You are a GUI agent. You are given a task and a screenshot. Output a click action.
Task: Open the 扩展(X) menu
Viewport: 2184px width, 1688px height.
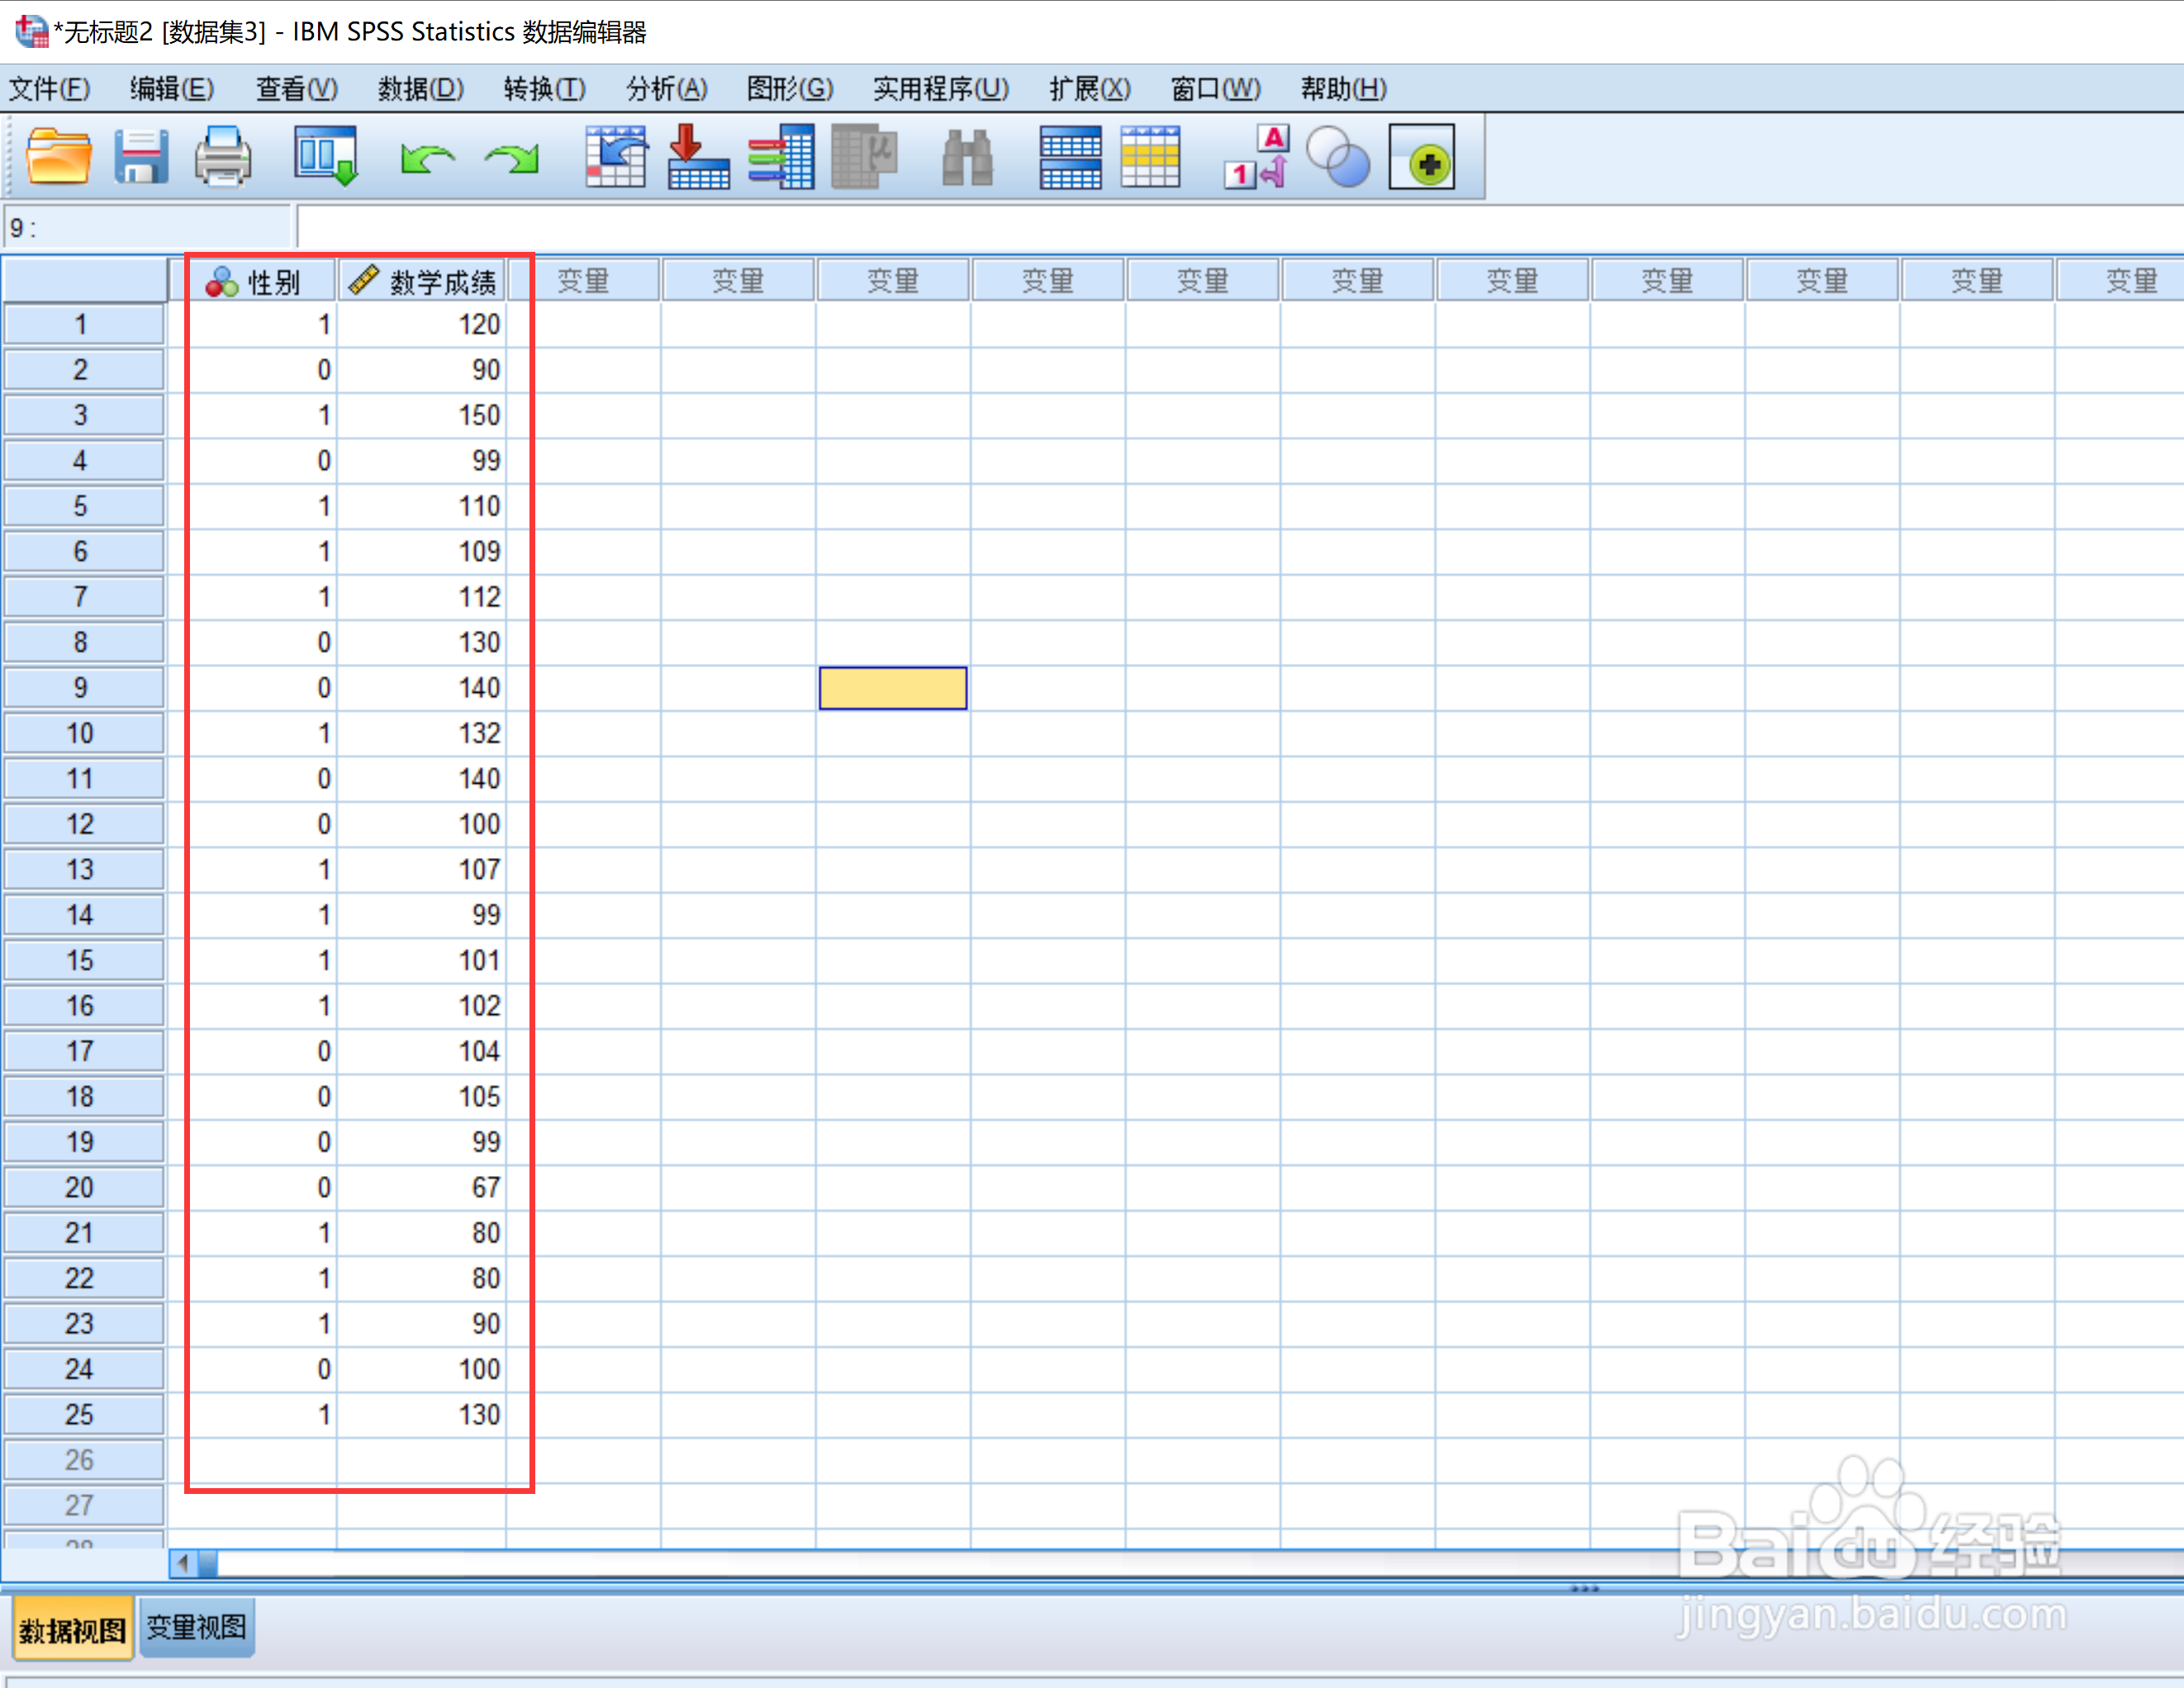coord(1090,89)
